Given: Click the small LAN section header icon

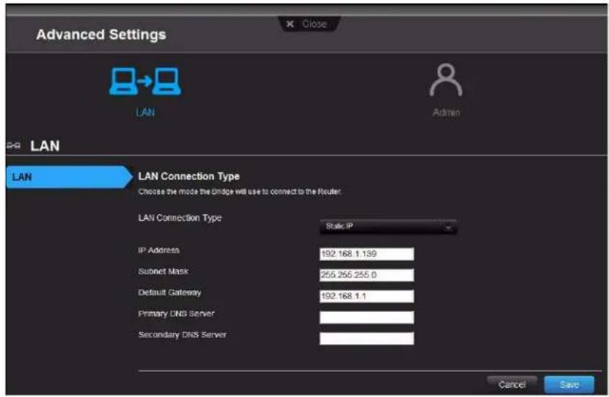Looking at the screenshot, I should tap(14, 146).
